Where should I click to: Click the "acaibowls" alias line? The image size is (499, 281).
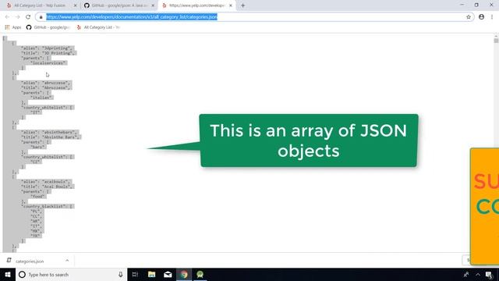tap(46, 182)
